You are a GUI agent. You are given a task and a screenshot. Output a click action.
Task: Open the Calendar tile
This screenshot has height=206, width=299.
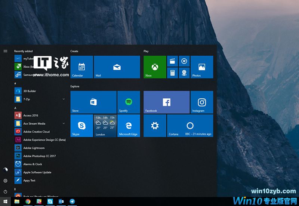81,67
